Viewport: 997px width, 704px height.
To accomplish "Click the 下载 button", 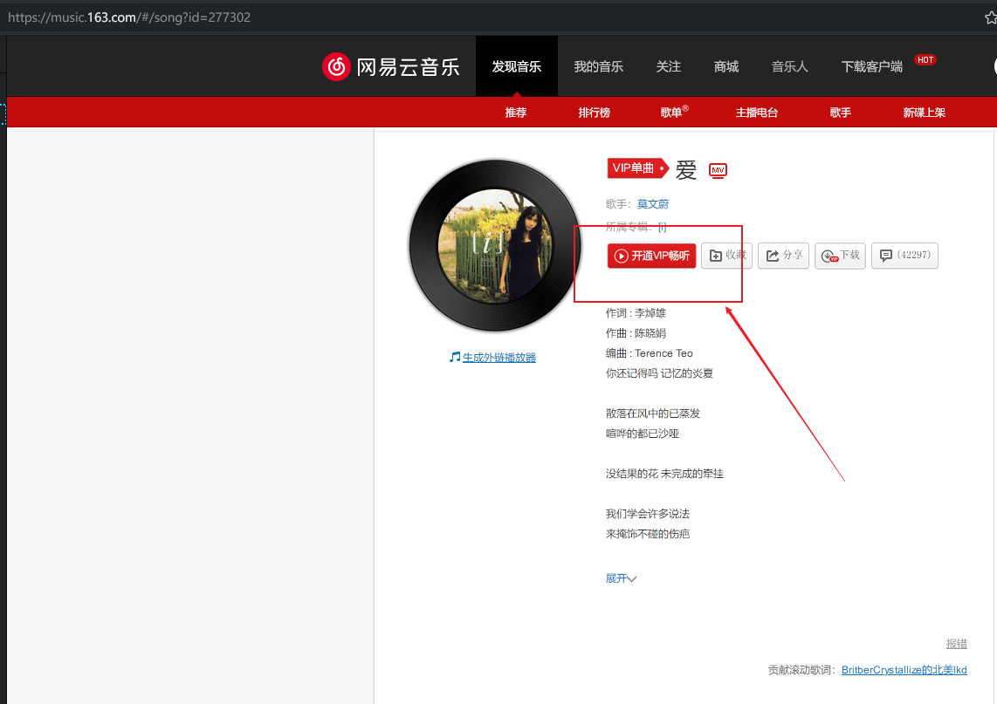I will [840, 256].
